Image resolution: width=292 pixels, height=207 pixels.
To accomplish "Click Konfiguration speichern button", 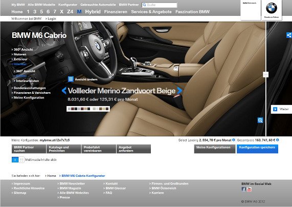I will (257, 149).
